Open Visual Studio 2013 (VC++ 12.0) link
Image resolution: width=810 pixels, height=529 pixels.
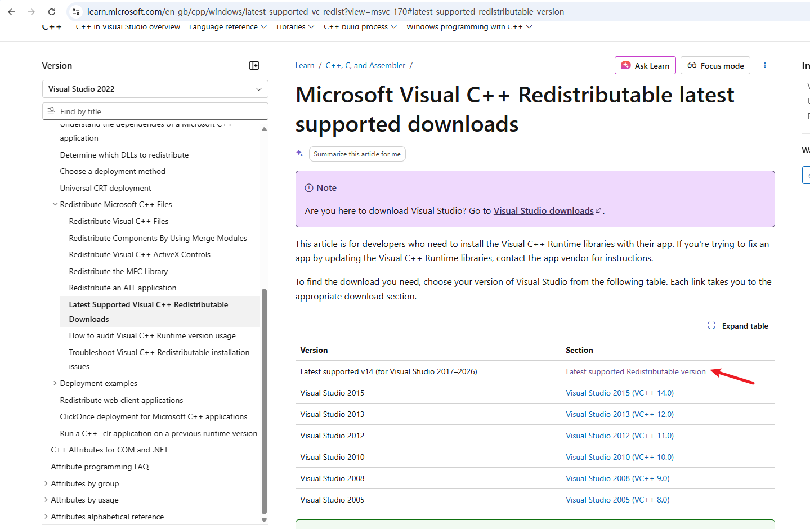coord(620,414)
